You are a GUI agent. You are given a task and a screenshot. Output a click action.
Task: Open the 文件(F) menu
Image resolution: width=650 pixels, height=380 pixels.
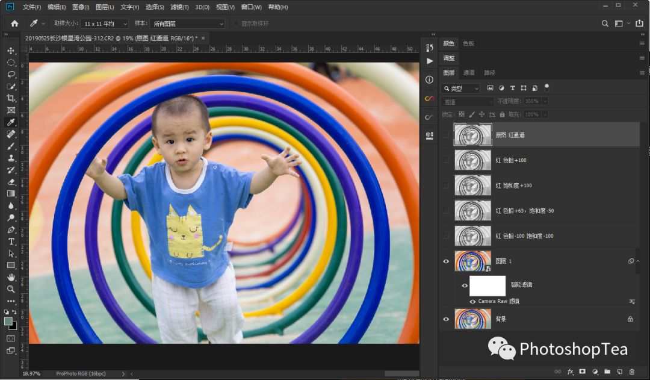(x=31, y=7)
